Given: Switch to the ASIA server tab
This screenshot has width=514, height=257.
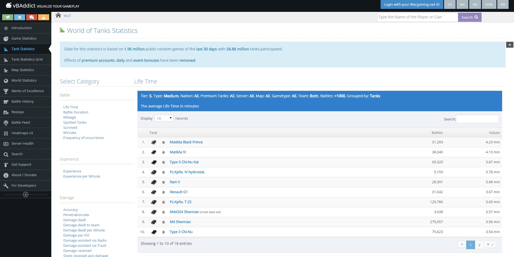Looking at the screenshot, I should [x=489, y=5].
